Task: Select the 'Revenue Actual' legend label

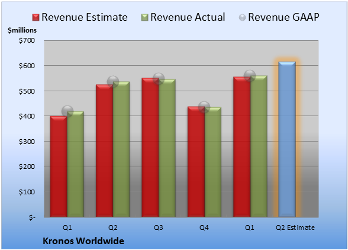Action: click(x=188, y=17)
